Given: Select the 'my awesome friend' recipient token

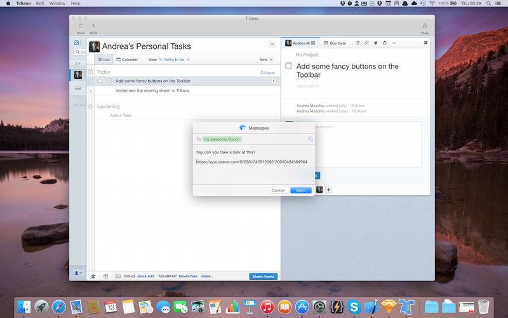Looking at the screenshot, I should [x=222, y=139].
